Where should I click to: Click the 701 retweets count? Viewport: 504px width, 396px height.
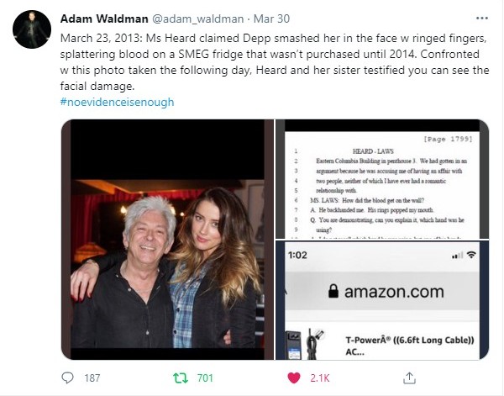pos(205,378)
